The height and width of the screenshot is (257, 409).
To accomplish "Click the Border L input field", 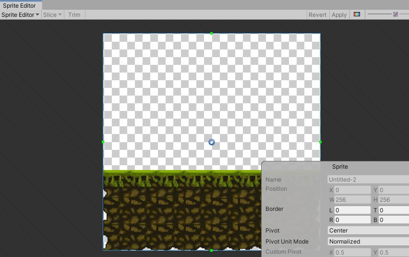I will pyautogui.click(x=352, y=210).
